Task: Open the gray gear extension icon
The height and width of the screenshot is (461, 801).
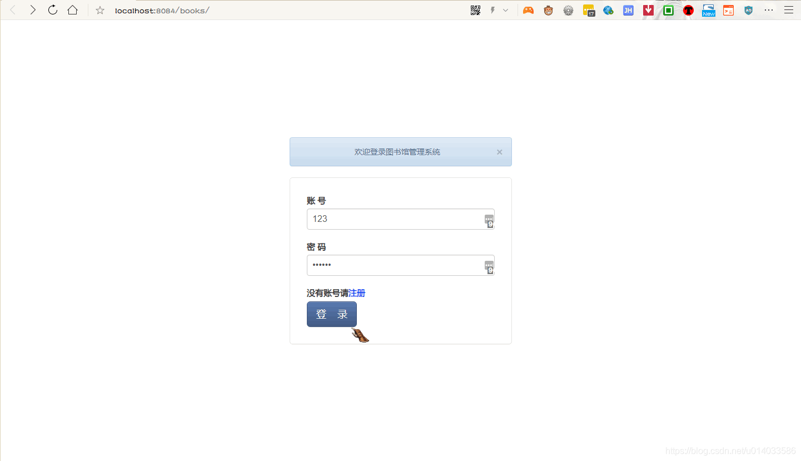Action: tap(568, 10)
